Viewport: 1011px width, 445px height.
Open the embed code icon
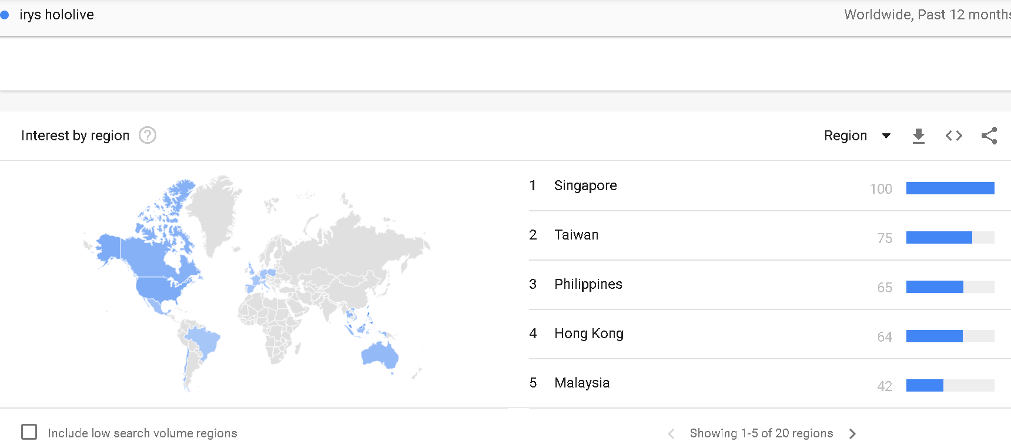(953, 136)
